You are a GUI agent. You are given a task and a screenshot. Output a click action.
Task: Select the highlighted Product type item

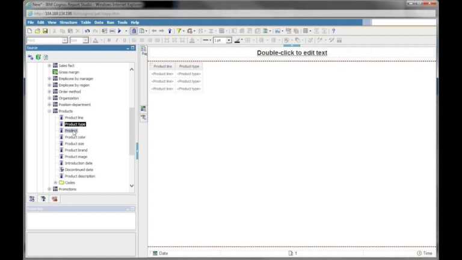(75, 124)
